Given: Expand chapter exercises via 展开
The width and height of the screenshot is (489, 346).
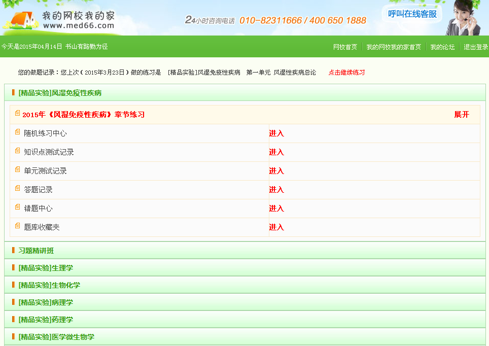Looking at the screenshot, I should click(x=461, y=115).
